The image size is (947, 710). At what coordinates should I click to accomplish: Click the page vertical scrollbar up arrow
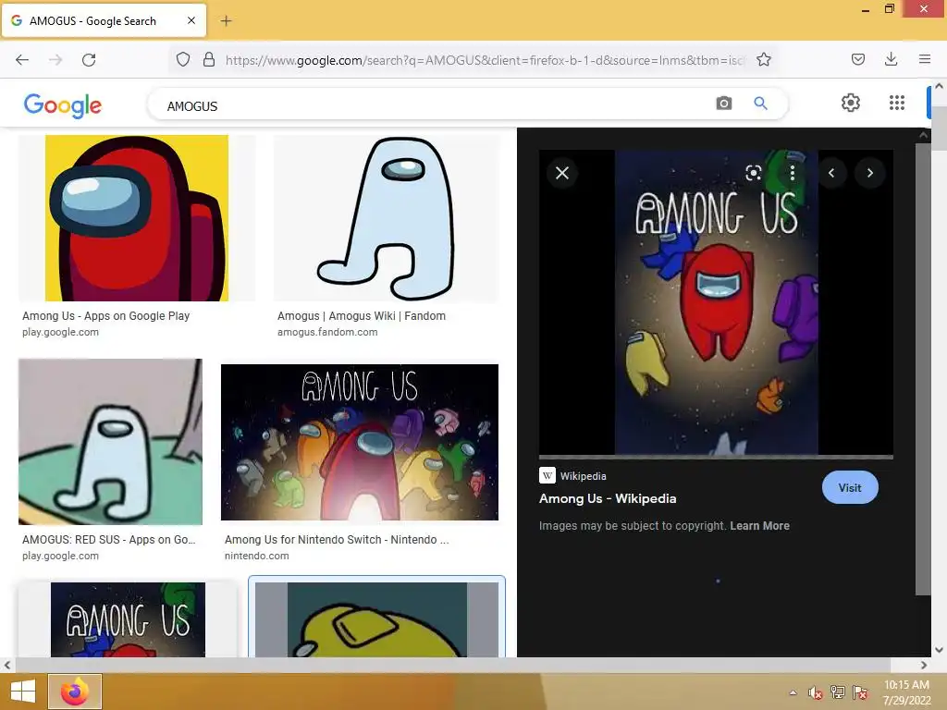(939, 86)
